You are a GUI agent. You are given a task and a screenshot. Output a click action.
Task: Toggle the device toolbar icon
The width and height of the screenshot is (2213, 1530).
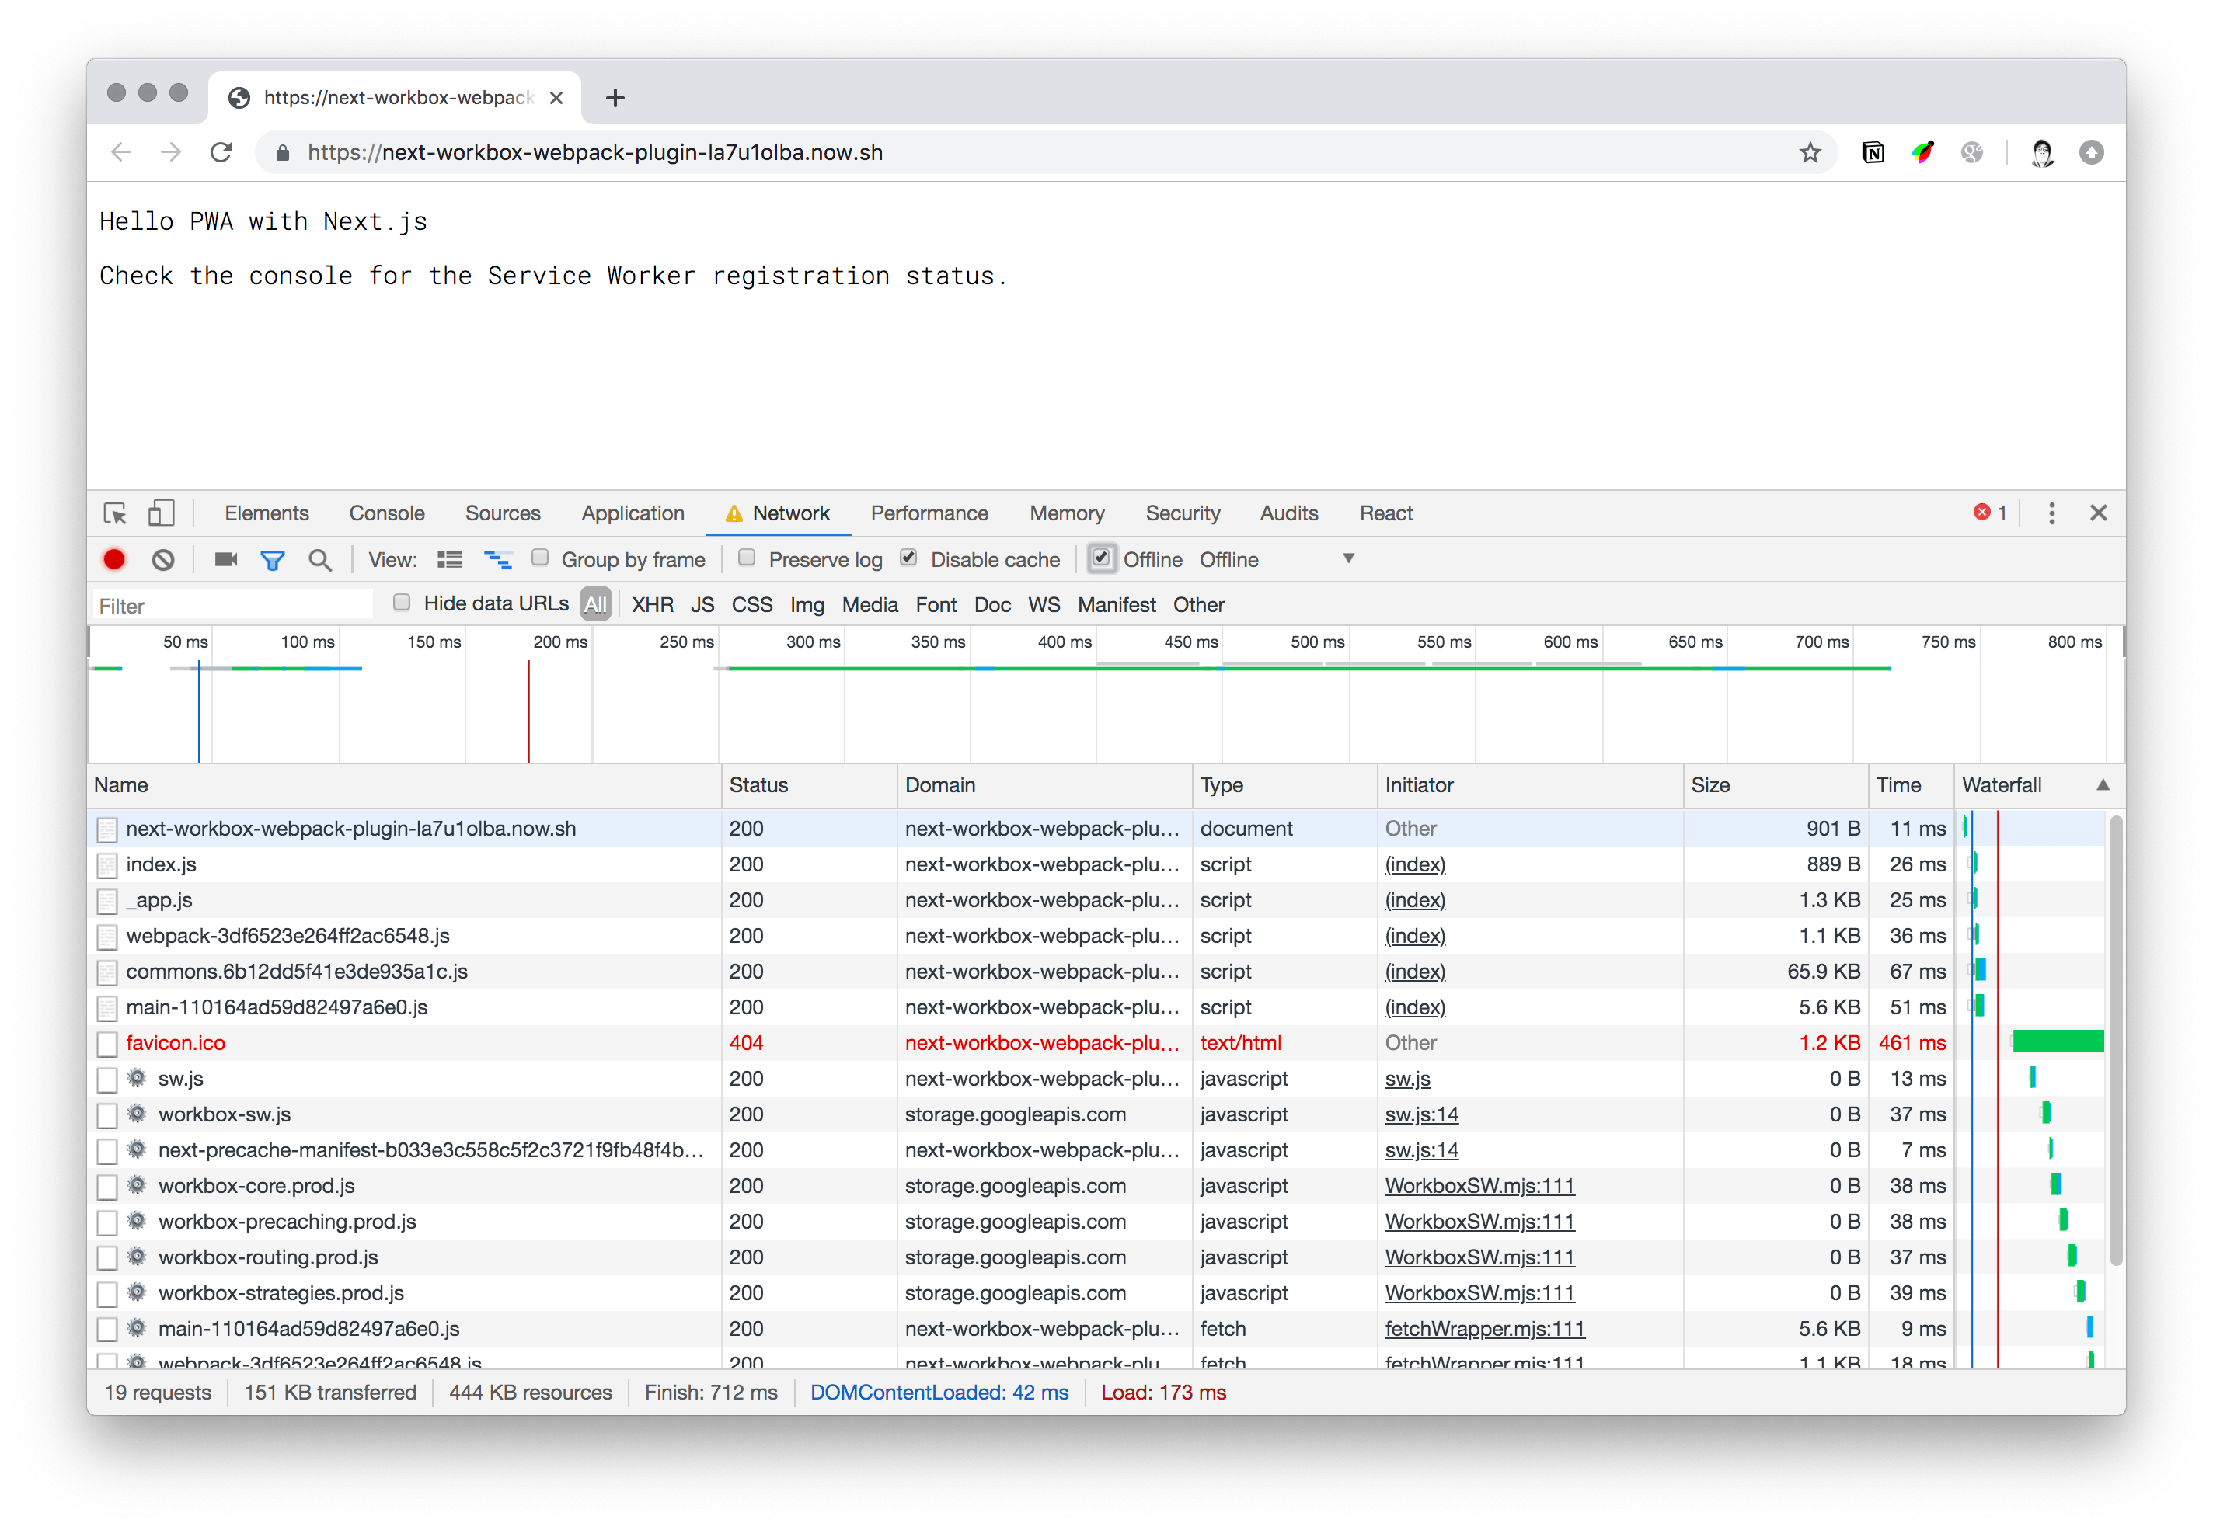[161, 513]
